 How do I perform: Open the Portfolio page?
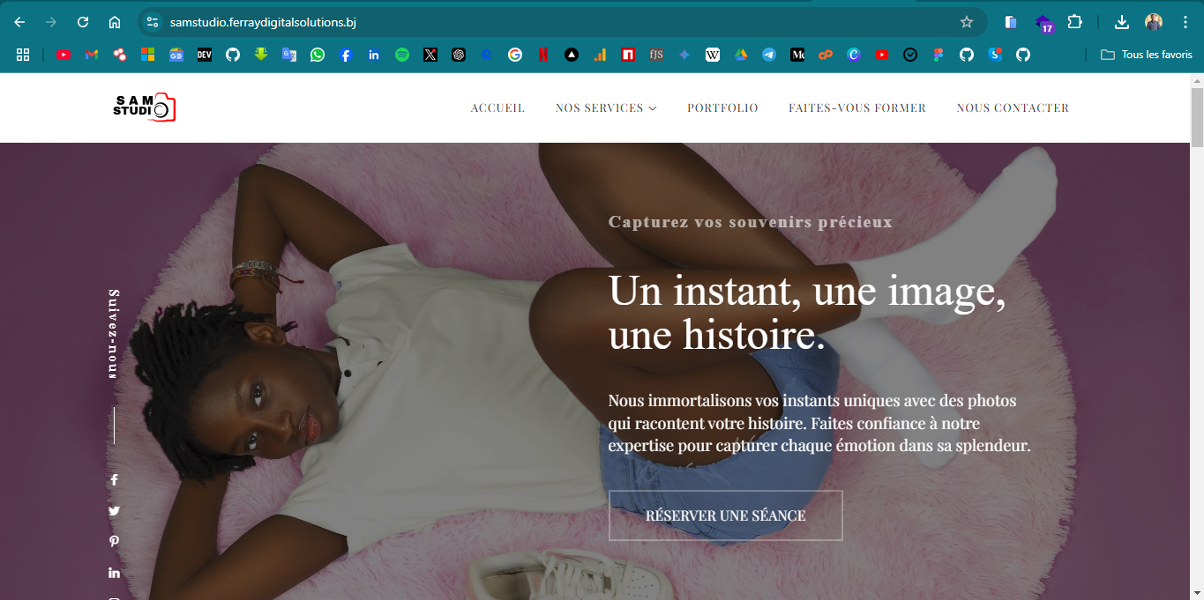coord(722,107)
